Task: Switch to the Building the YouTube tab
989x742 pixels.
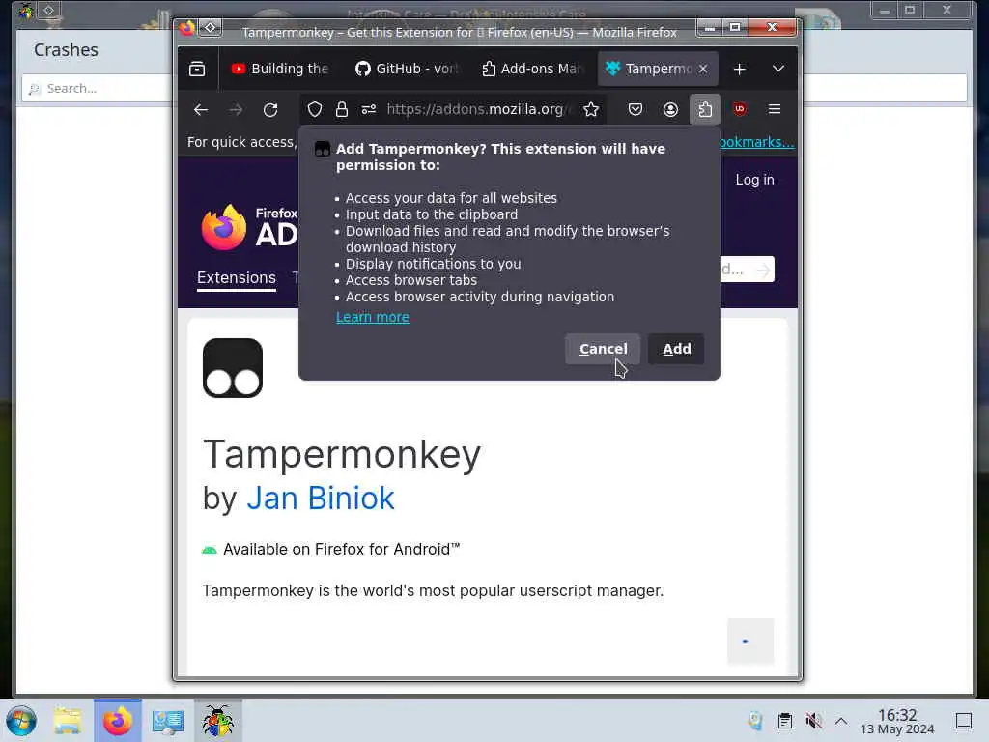Action: [x=281, y=69]
